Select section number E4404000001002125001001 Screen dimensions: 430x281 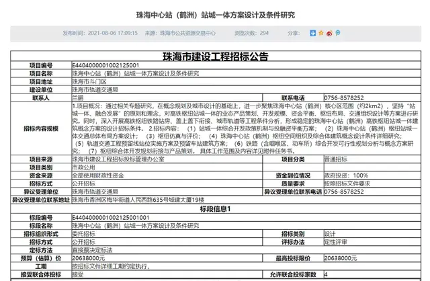(110, 218)
